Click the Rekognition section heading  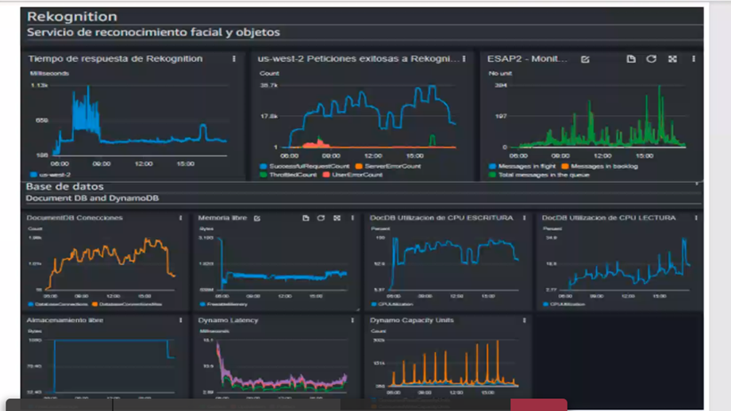(x=71, y=17)
